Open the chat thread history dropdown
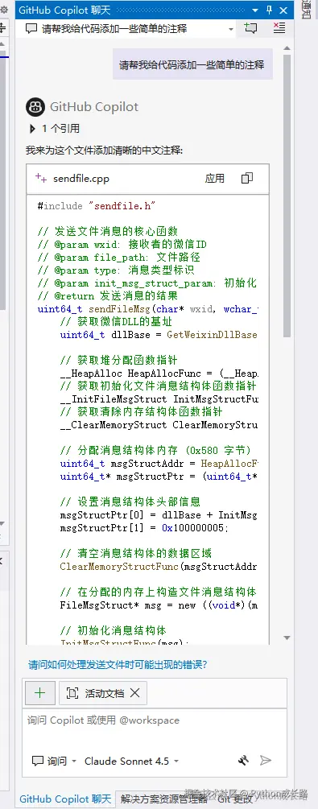 (x=232, y=29)
